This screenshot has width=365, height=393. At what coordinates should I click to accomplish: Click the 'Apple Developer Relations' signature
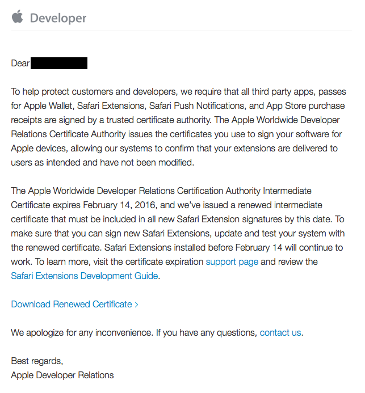[62, 375]
